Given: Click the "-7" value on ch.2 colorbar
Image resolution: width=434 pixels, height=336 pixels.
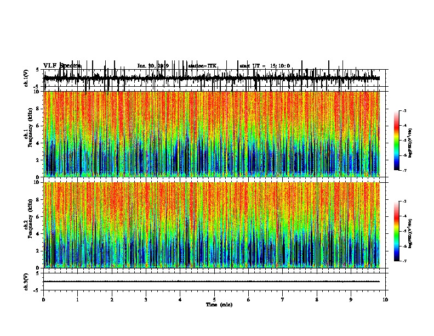Looking at the screenshot, I should tap(404, 261).
